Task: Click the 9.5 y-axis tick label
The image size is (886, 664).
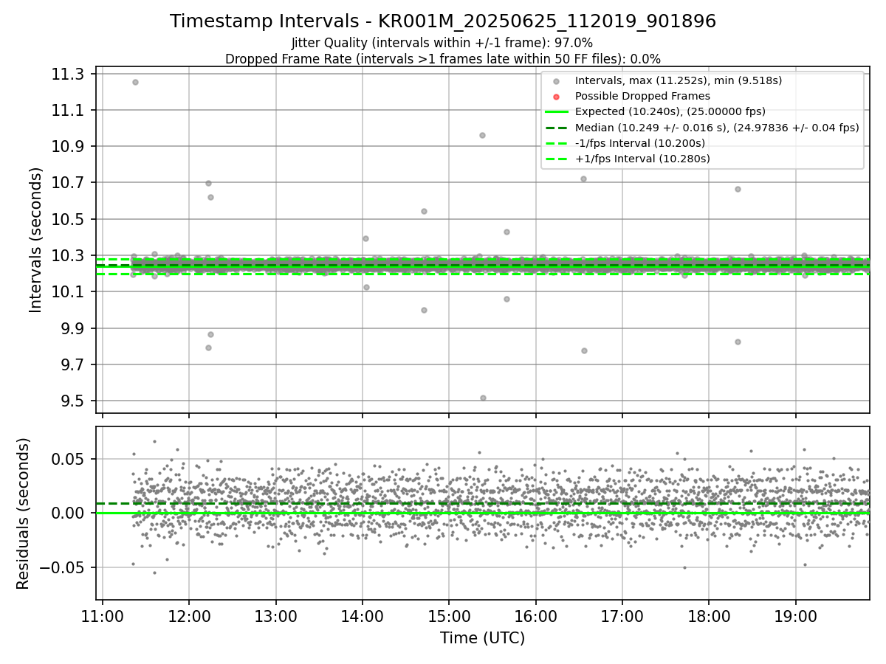Action: point(72,401)
